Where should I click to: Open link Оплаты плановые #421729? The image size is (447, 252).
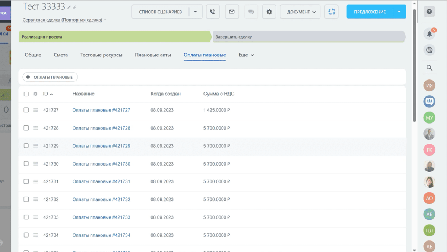(x=101, y=146)
